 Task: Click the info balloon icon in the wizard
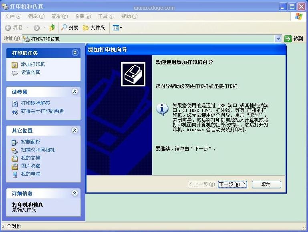(162, 109)
